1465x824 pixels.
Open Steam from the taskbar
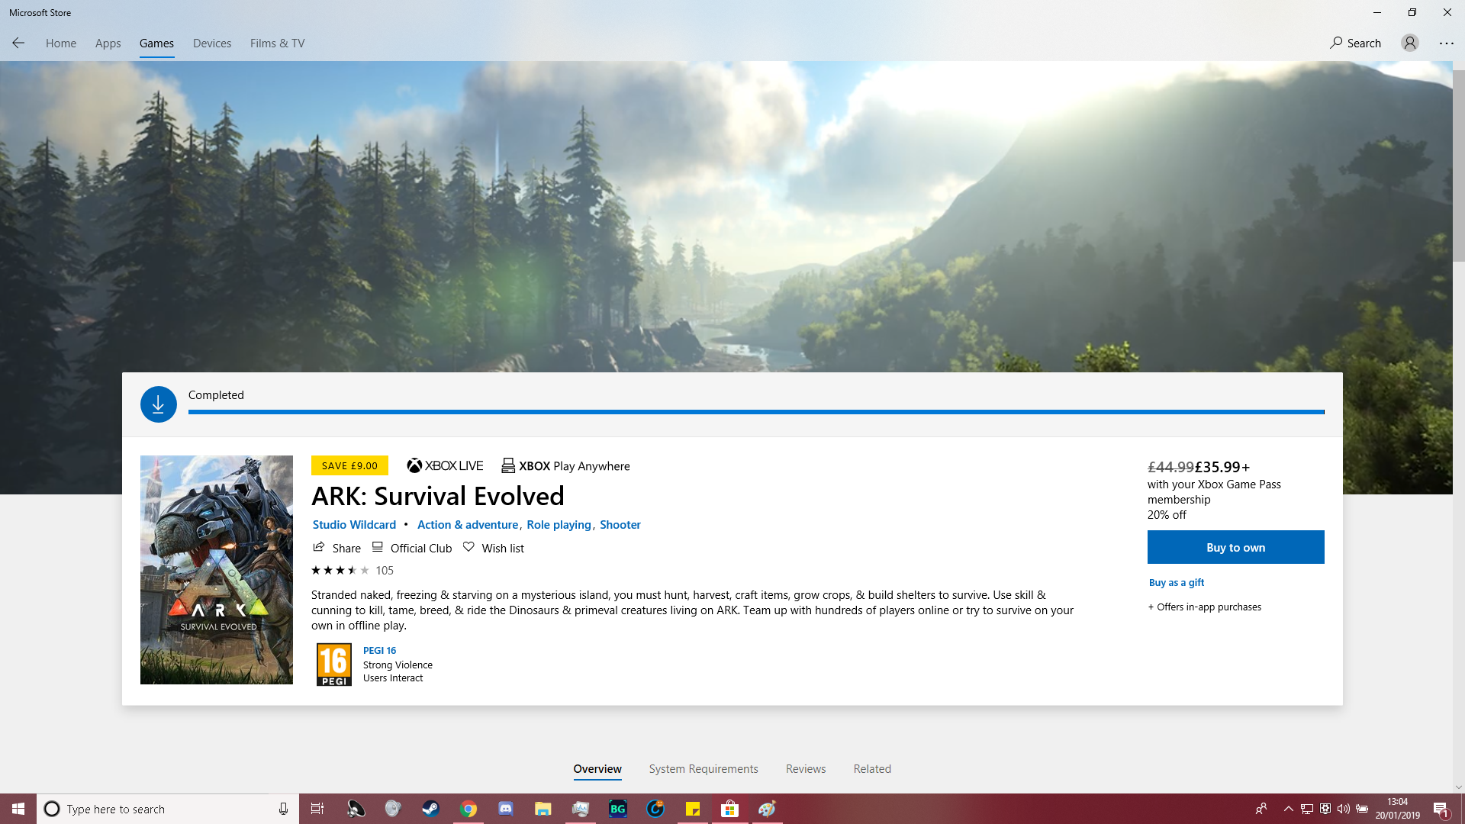pyautogui.click(x=430, y=809)
